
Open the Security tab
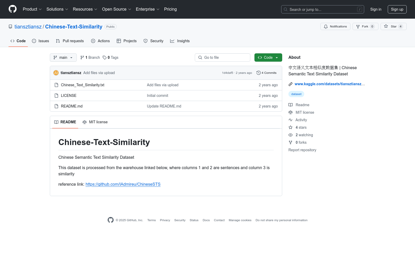click(x=154, y=41)
